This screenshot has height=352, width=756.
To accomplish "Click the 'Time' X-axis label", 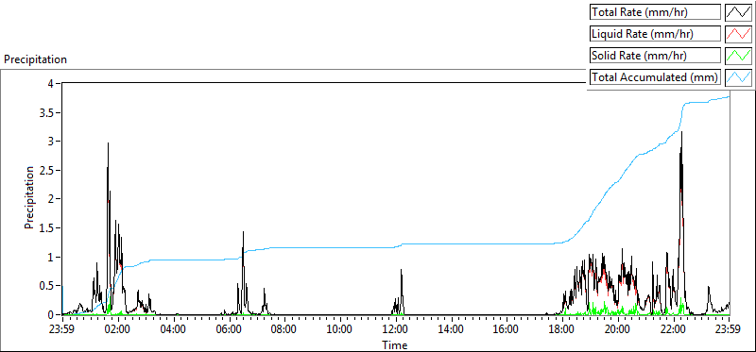I will (x=395, y=345).
